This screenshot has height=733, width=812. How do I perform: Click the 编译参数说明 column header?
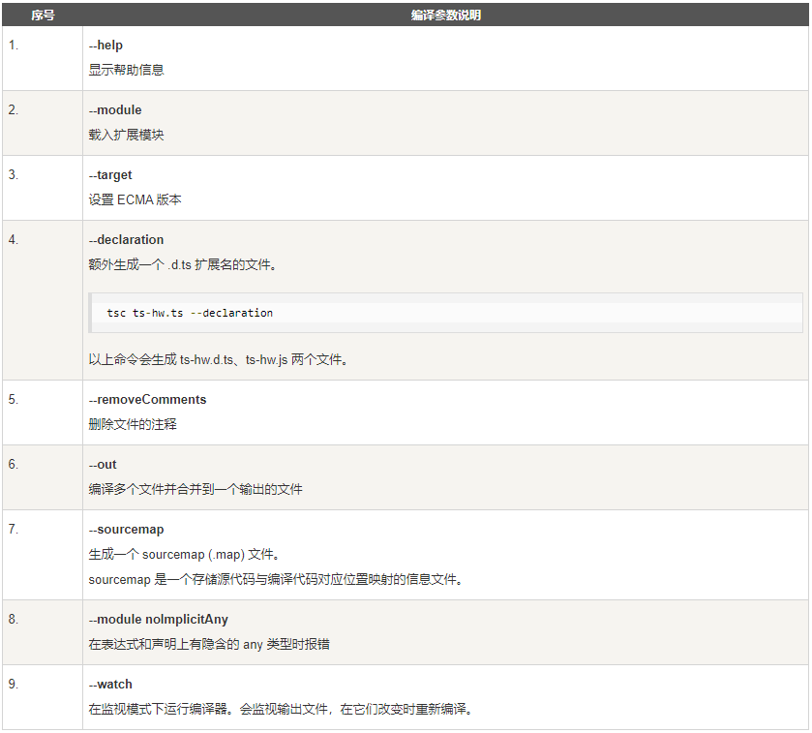click(x=446, y=15)
